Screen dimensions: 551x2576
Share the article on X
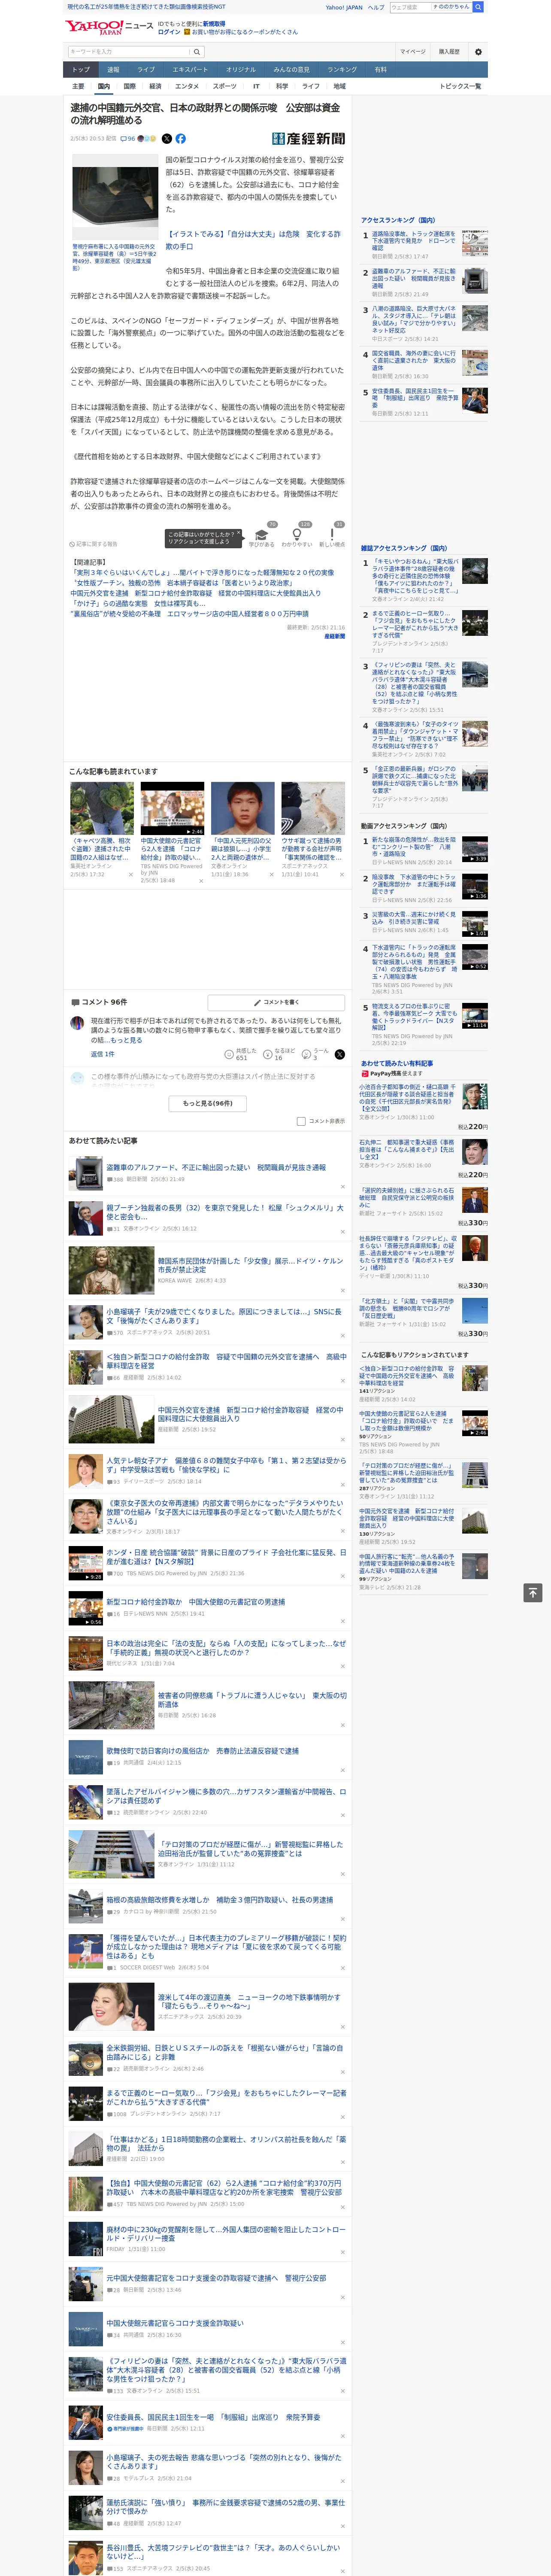[x=167, y=139]
